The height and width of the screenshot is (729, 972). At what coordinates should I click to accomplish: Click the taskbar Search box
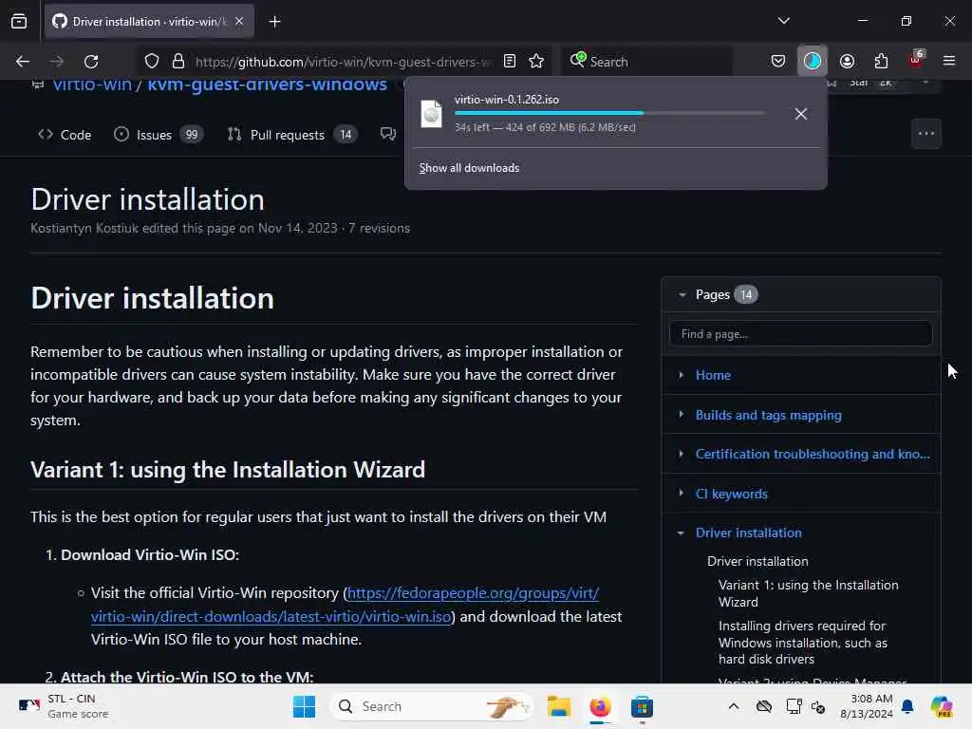(x=432, y=706)
